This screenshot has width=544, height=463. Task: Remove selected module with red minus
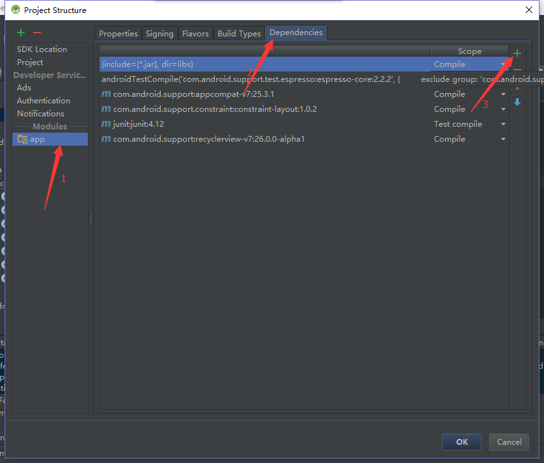pyautogui.click(x=37, y=33)
